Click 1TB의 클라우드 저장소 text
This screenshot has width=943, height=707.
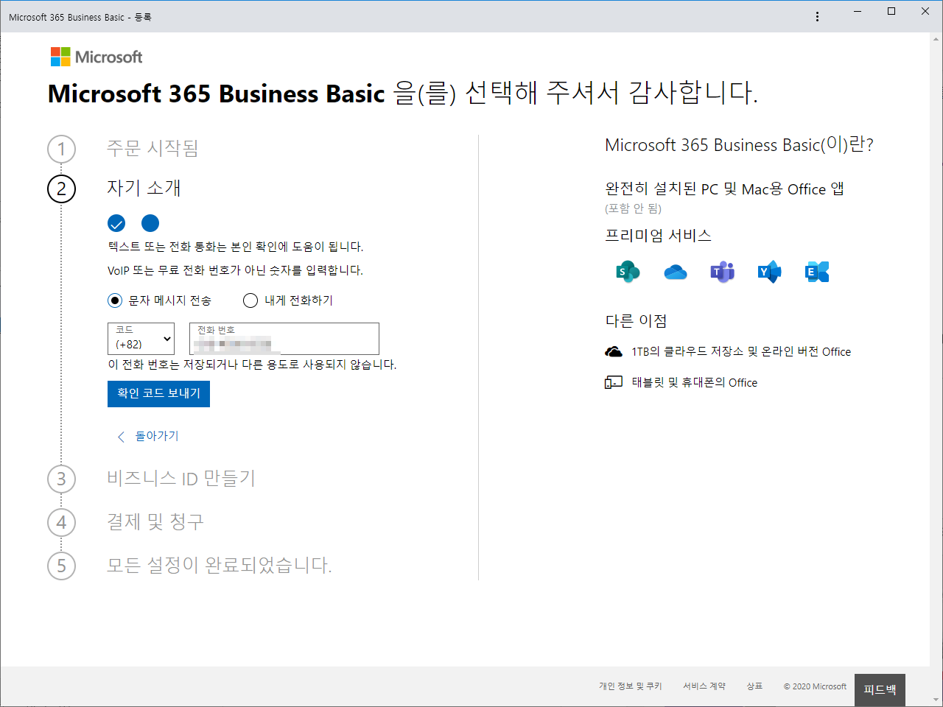pos(741,352)
